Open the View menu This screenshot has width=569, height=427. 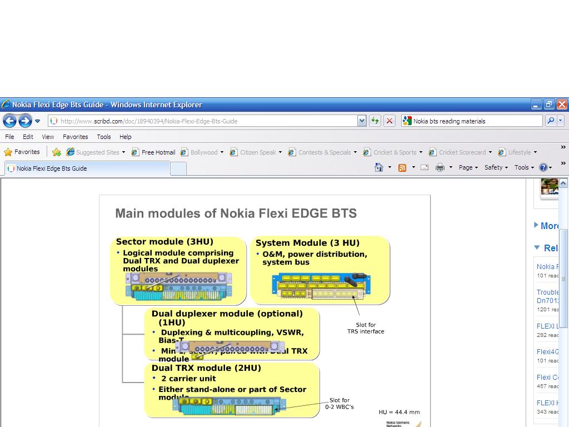[48, 137]
